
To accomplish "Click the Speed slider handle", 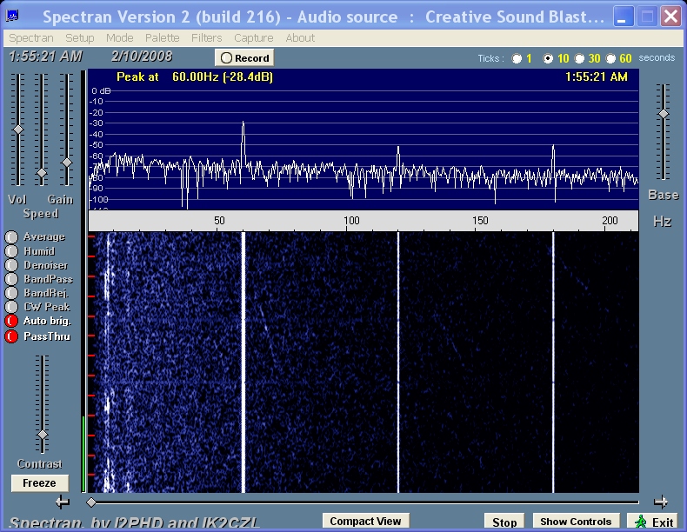I will click(42, 173).
